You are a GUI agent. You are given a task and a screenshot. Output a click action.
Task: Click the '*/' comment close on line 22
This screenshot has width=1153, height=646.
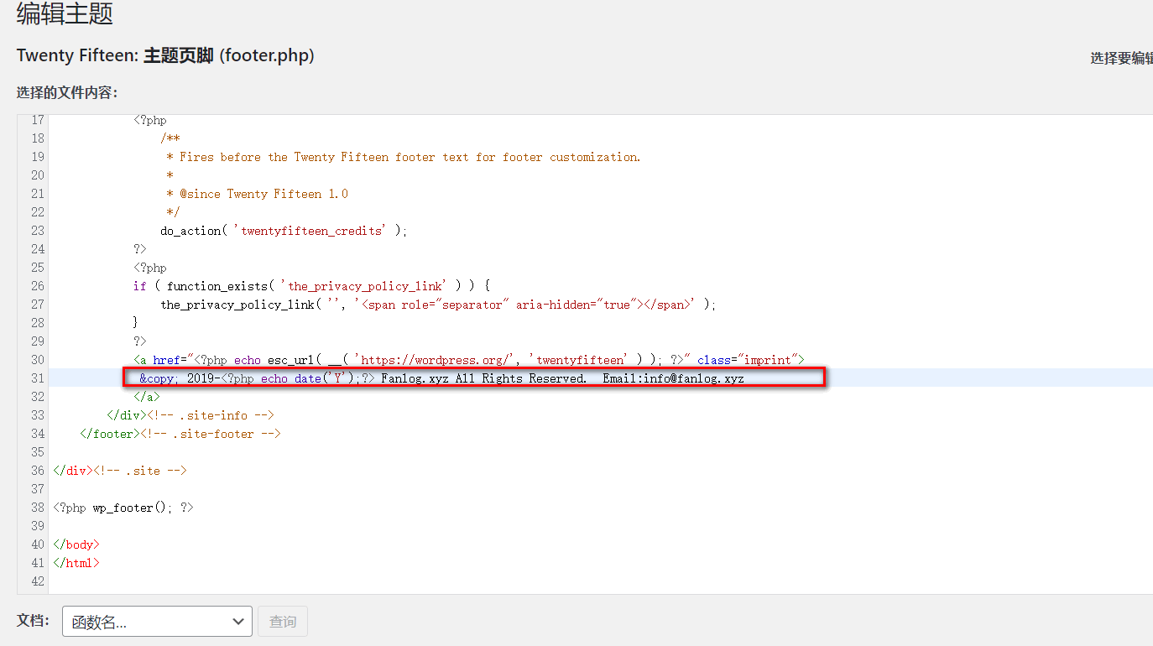click(x=174, y=212)
